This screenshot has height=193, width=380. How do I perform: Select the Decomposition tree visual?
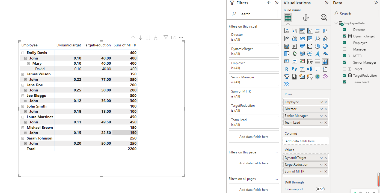310,69
